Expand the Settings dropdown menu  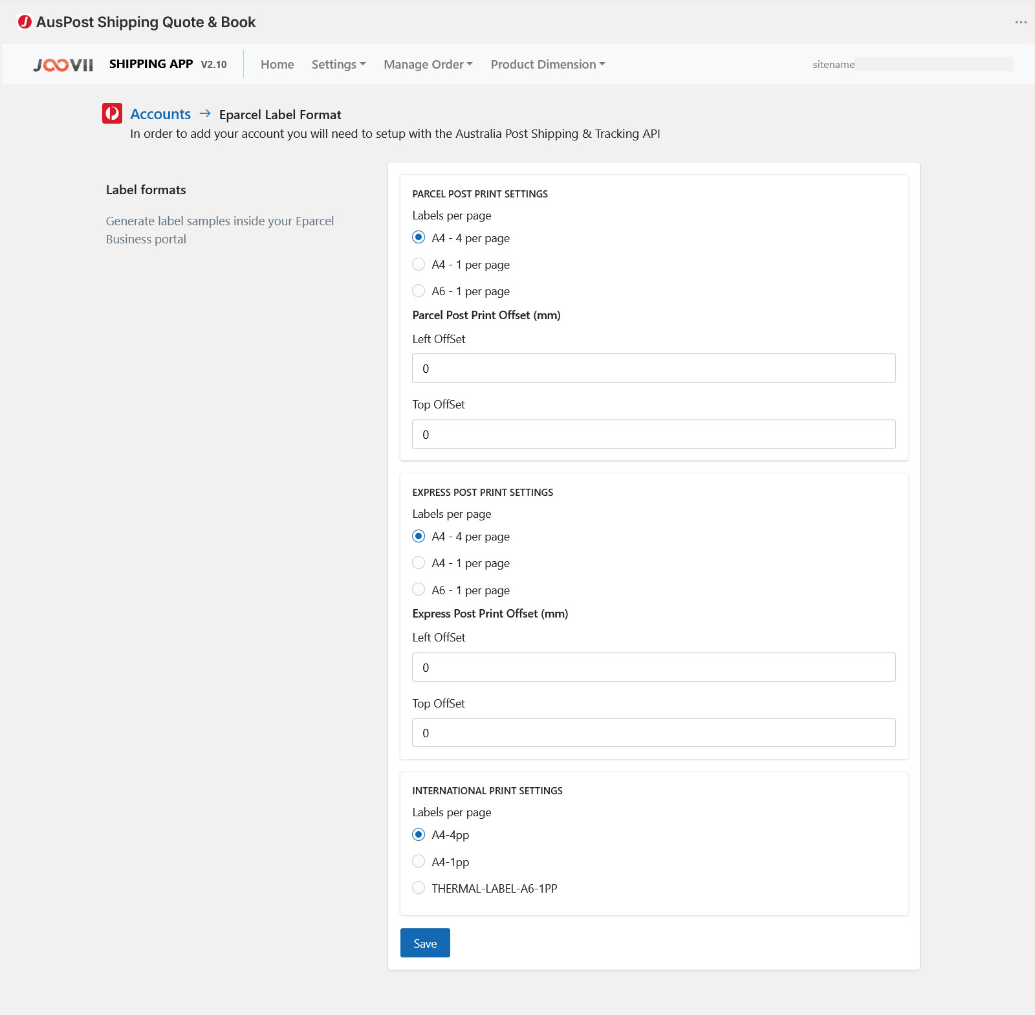click(x=338, y=65)
